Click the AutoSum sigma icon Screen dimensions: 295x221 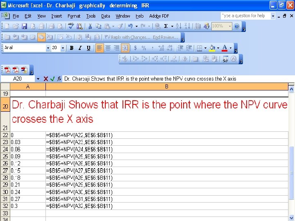[166, 26]
